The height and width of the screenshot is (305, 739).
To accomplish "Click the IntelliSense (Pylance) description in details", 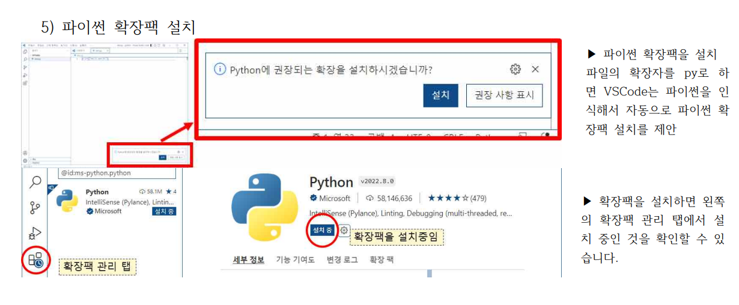I will click(411, 213).
